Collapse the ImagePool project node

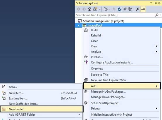tap(78, 25)
